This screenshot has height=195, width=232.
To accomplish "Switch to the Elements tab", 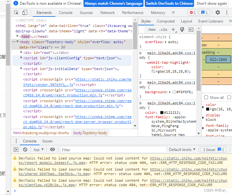I will pos(44,13).
